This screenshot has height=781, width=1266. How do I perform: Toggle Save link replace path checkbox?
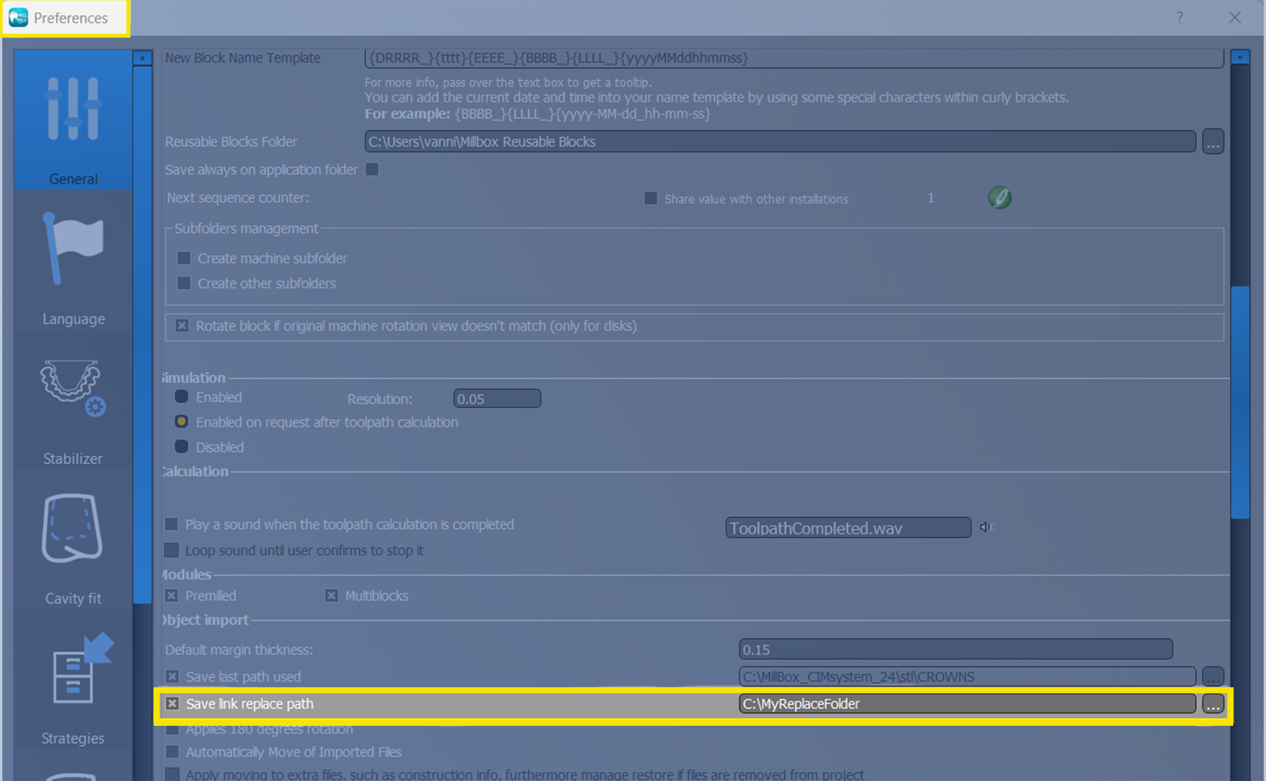pos(172,703)
